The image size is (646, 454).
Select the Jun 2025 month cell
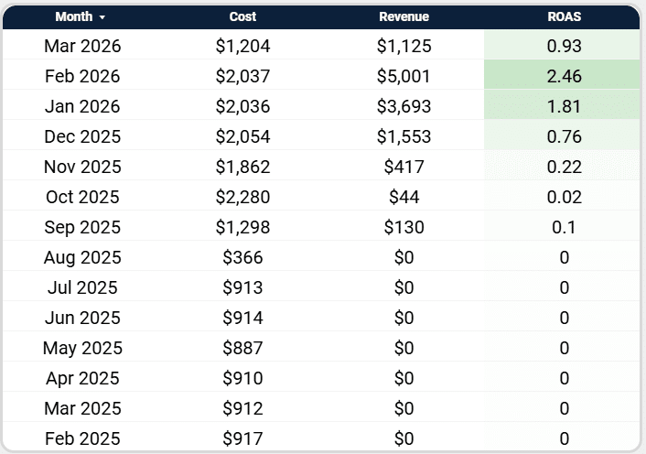(x=82, y=318)
